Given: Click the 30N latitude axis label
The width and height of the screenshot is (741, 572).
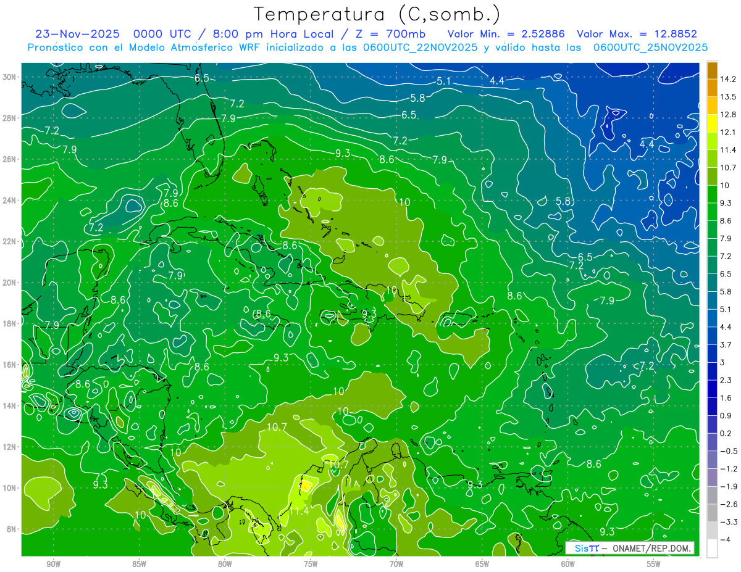Looking at the screenshot, I should tap(9, 77).
